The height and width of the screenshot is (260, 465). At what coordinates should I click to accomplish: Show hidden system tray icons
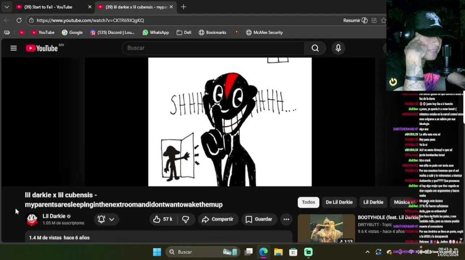point(367,252)
